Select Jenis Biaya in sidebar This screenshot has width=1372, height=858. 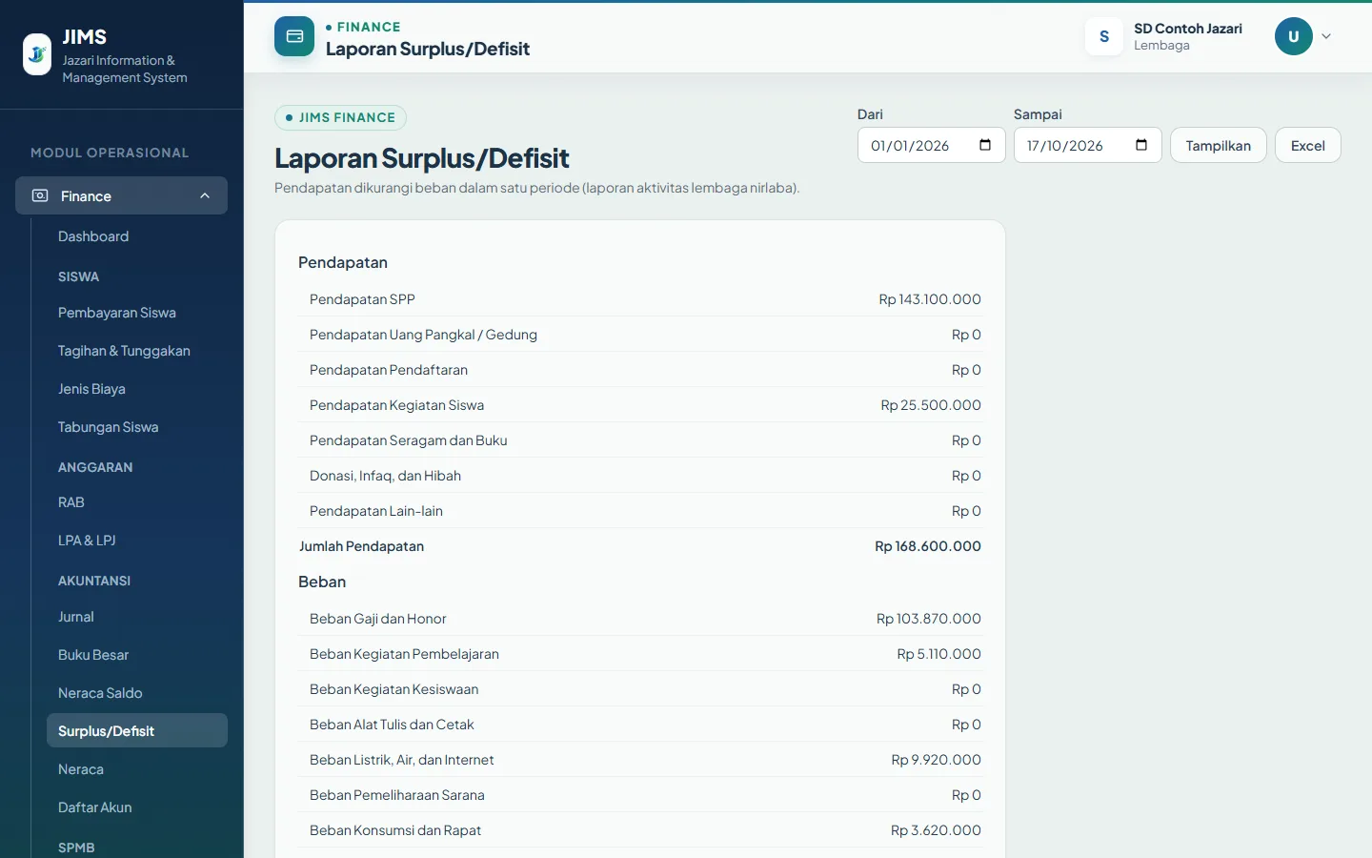point(91,389)
